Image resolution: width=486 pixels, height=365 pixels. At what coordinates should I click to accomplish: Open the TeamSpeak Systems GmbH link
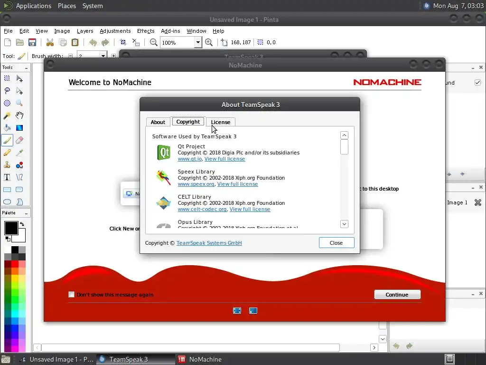(x=209, y=243)
